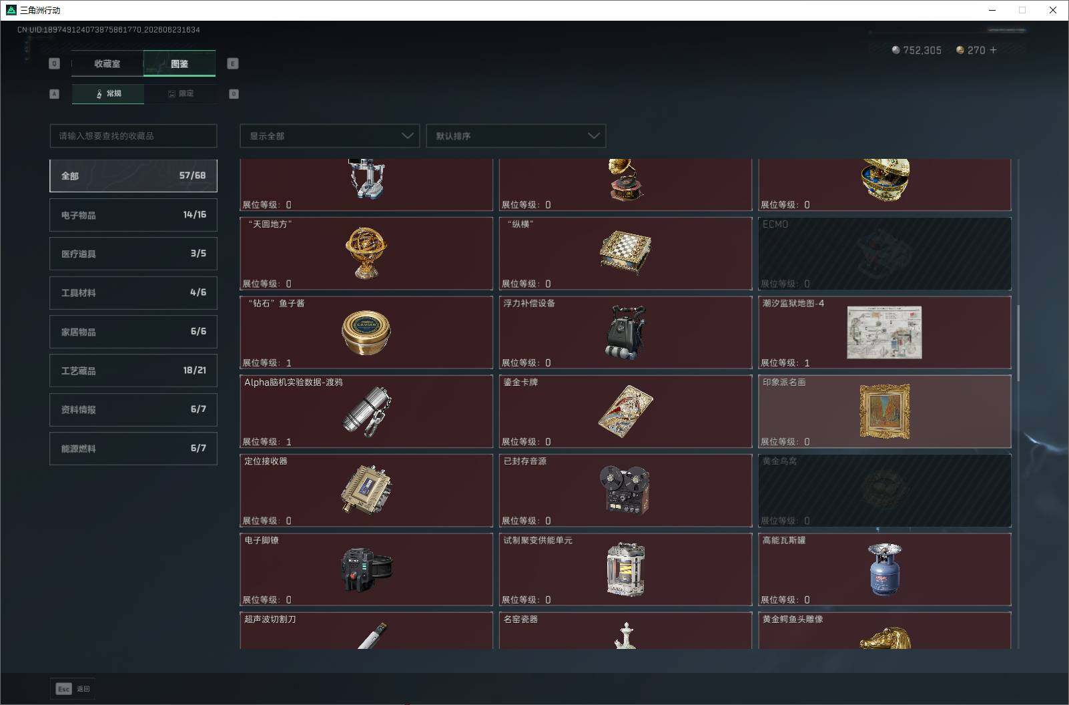Open the "纵横" chessboard collectible
This screenshot has width=1069, height=705.
point(625,254)
